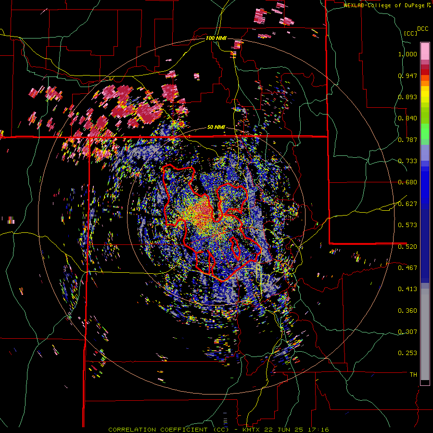Click the 100 NMI range ring label
Image resolution: width=433 pixels, height=433 pixels.
(216, 38)
